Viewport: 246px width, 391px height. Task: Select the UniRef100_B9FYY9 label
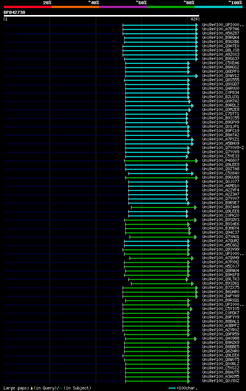[221, 317]
